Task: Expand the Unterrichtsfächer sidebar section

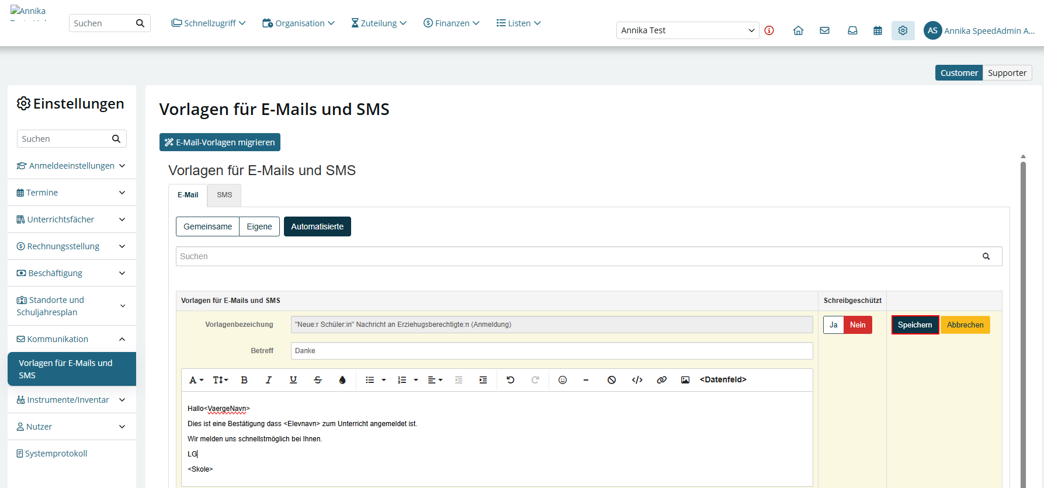Action: click(x=71, y=219)
